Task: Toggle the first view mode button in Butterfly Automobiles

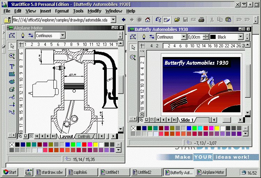Action: (x=141, y=120)
